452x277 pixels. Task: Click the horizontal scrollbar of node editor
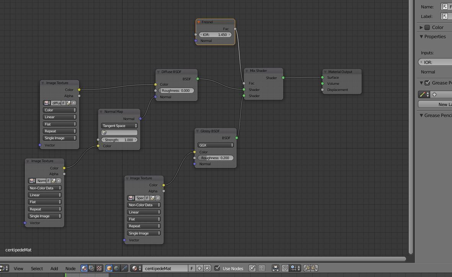pos(203,259)
